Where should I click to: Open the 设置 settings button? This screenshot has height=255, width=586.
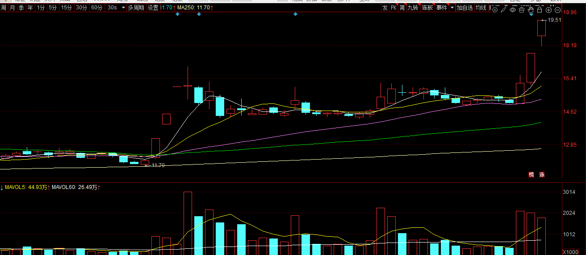click(153, 8)
